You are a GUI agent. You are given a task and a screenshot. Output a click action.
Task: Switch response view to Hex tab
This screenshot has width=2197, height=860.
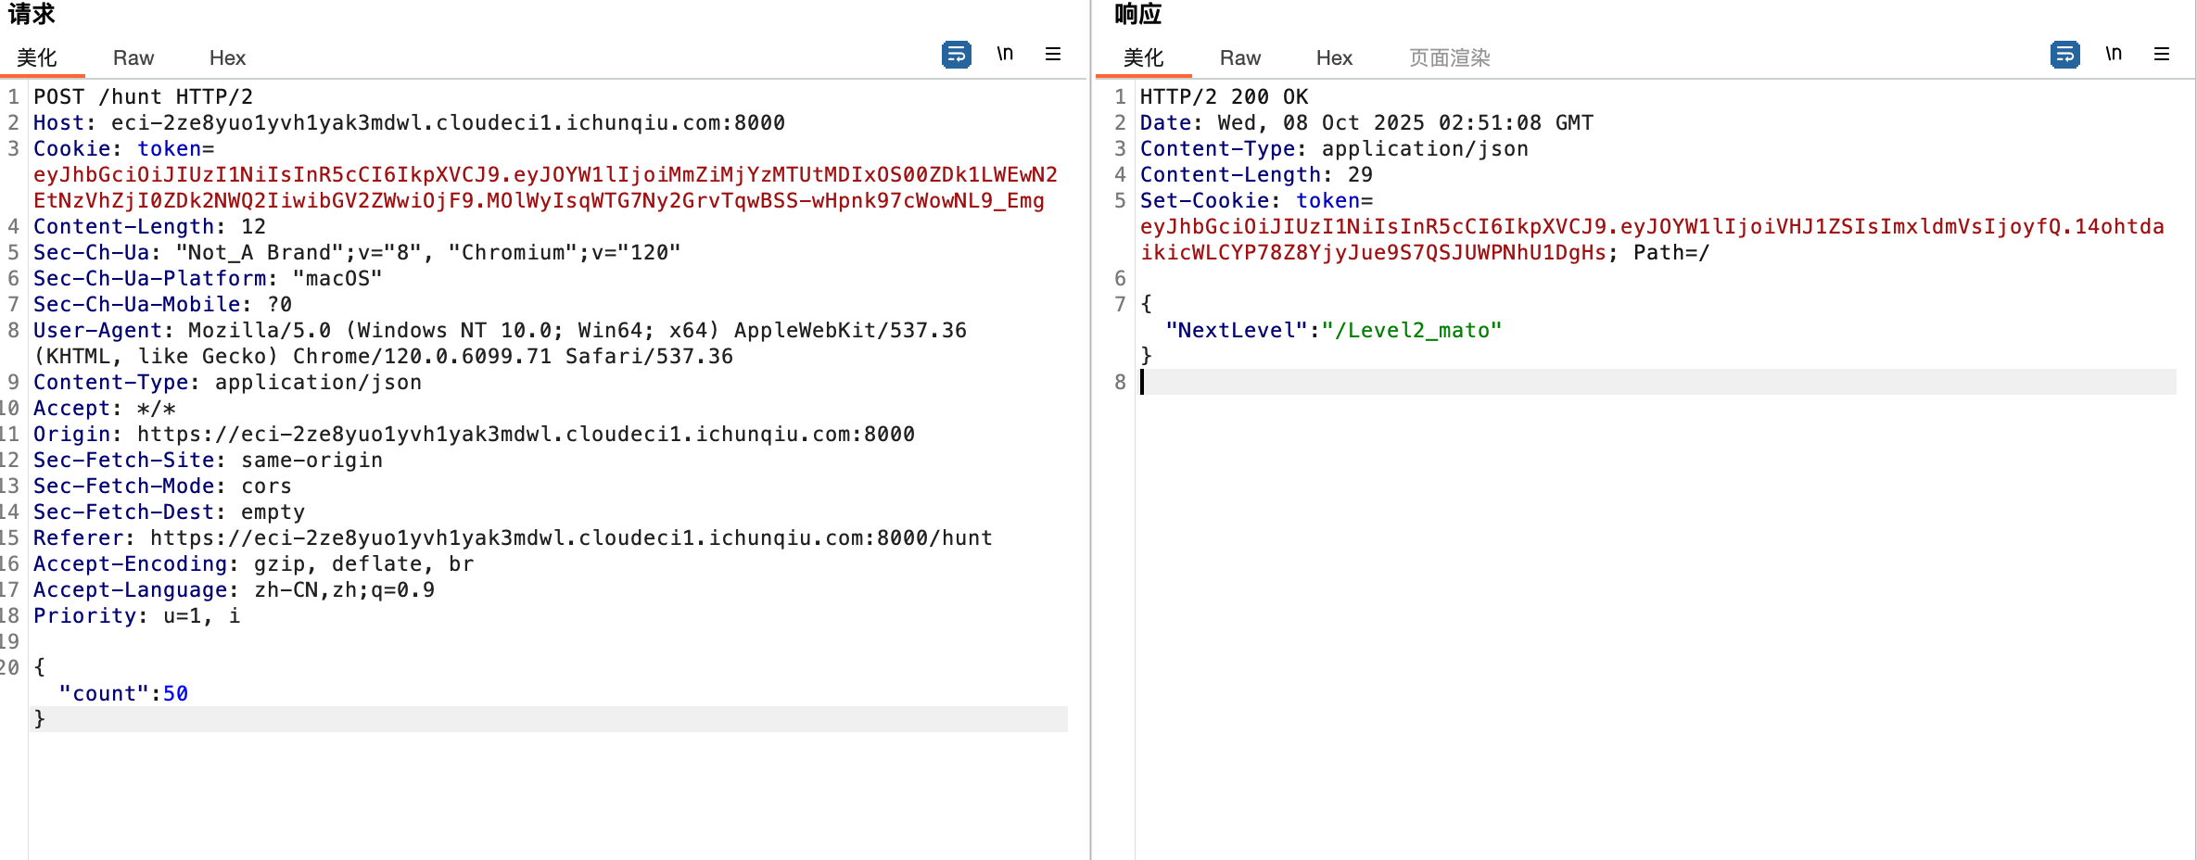(1334, 58)
